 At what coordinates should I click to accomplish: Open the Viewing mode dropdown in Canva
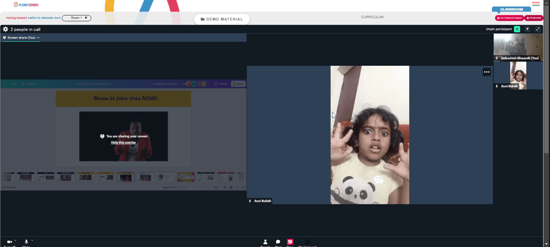[x=30, y=84]
